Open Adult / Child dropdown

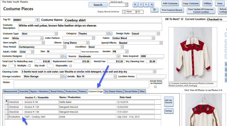[32, 52]
